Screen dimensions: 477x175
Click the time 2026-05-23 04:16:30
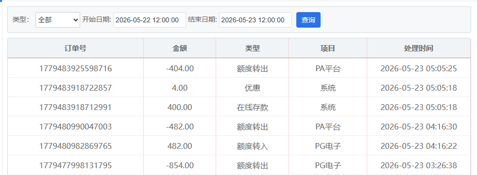point(419,127)
